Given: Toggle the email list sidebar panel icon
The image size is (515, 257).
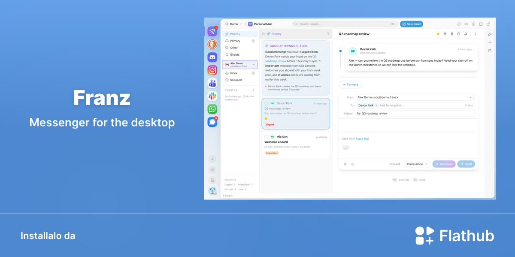Looking at the screenshot, I should click(x=263, y=34).
